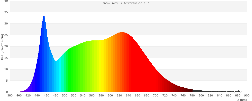This screenshot has width=252, height=101.
Task: Click the 35 tick label on the y-axis
Action: coord(6,12)
